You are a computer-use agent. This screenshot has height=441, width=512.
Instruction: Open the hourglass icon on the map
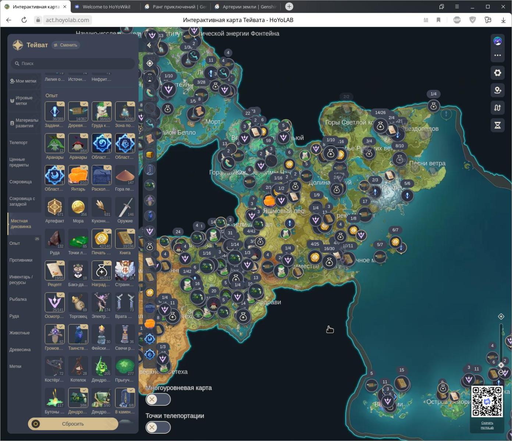coord(498,125)
